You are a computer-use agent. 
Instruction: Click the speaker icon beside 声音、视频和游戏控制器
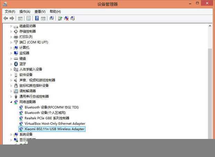click(16, 80)
